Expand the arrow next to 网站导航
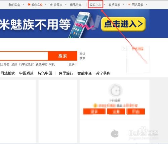 pos(146,5)
